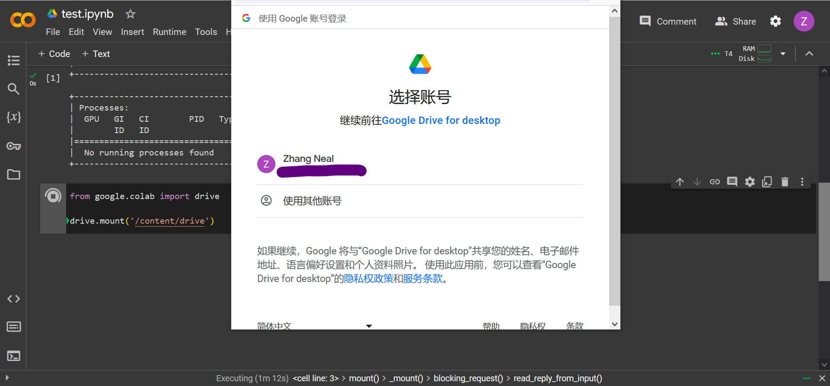This screenshot has width=830, height=386.
Task: Expand the RAM Disk resource dropdown
Action: 783,54
